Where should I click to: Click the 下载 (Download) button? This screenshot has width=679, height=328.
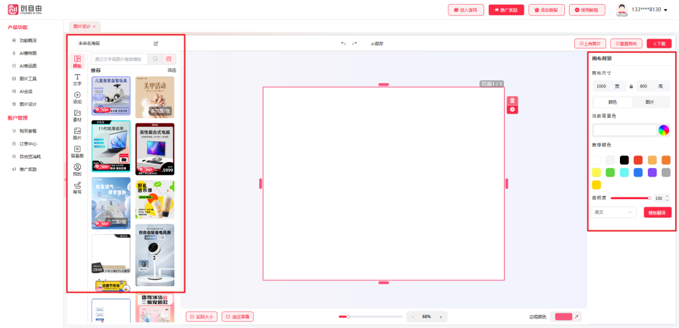[658, 44]
